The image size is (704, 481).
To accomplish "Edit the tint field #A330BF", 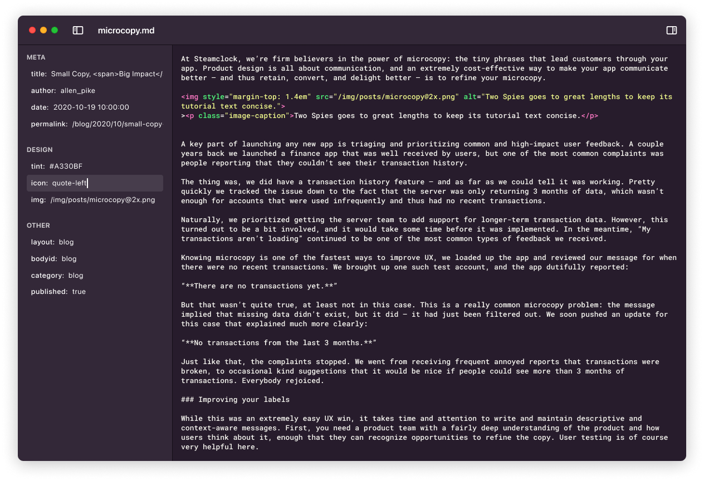I will coord(66,166).
